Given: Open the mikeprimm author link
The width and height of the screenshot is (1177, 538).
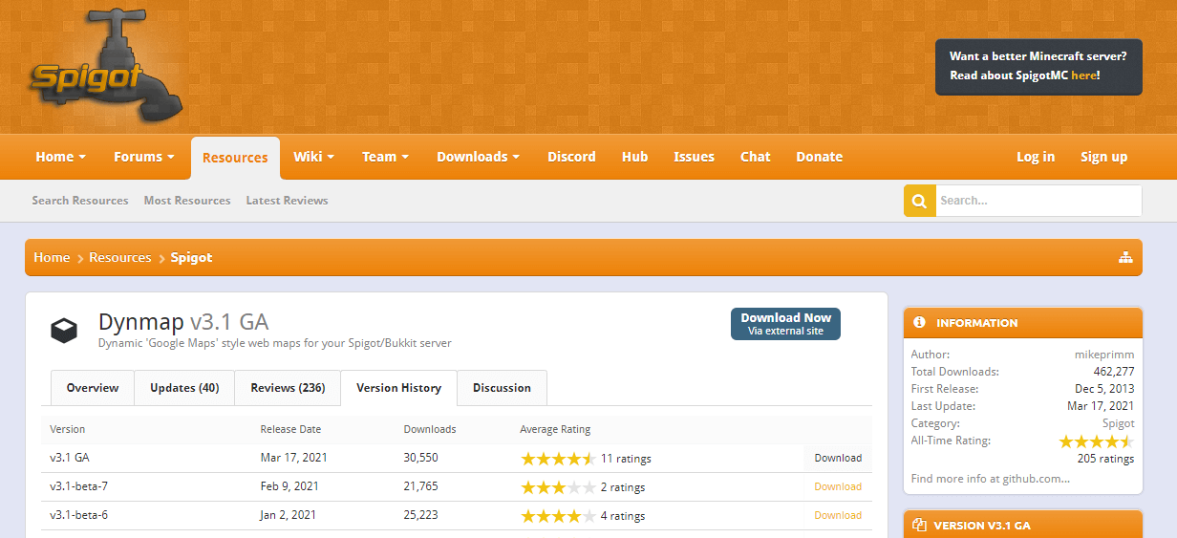Looking at the screenshot, I should [1103, 355].
